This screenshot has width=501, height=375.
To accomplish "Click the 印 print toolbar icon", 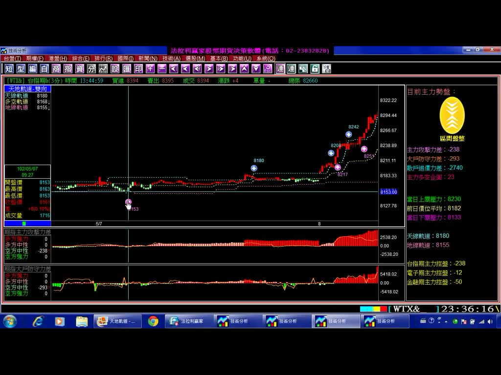I will click(x=138, y=68).
